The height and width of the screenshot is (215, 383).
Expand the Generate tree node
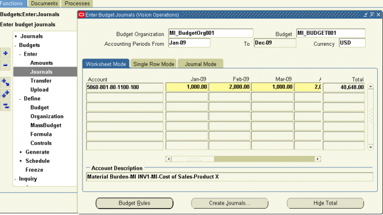[x=21, y=152]
